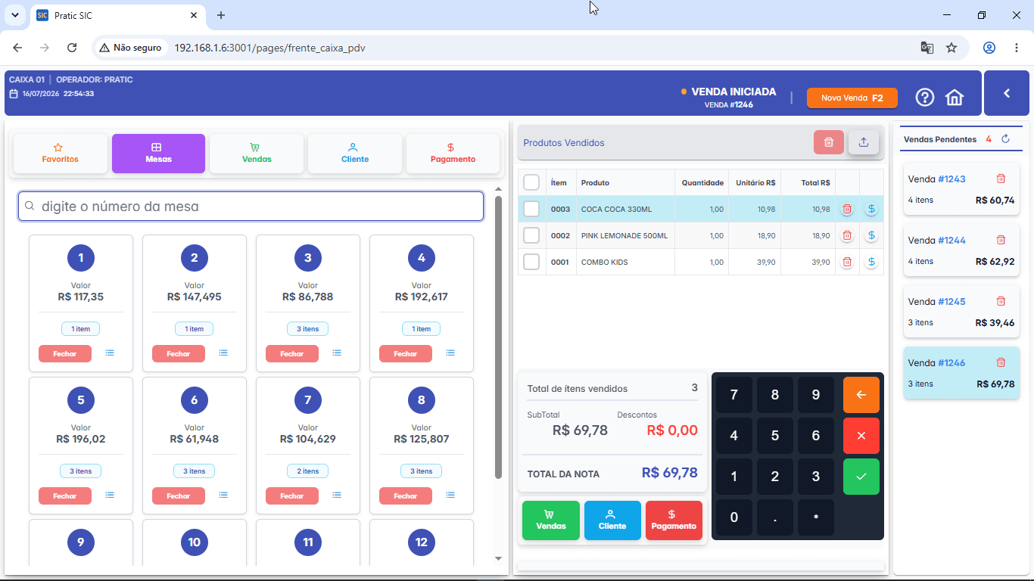Select the Pratic SIC browser tab
Viewport: 1034px width, 581px height.
point(117,15)
